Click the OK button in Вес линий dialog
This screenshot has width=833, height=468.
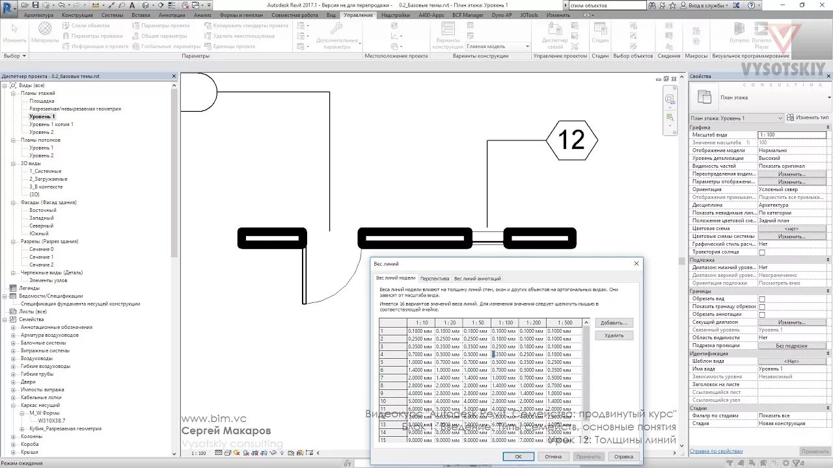point(518,456)
